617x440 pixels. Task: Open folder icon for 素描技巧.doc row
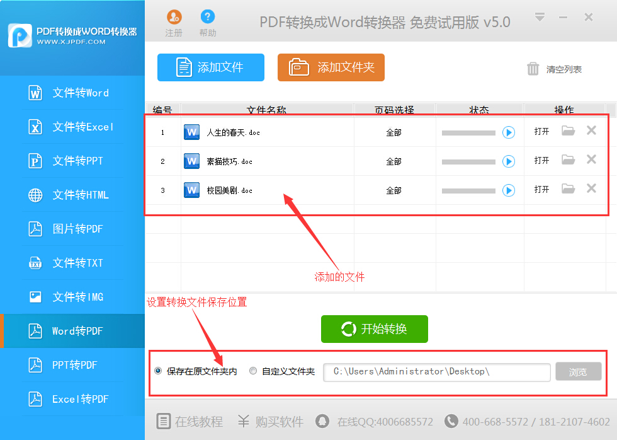pyautogui.click(x=568, y=159)
